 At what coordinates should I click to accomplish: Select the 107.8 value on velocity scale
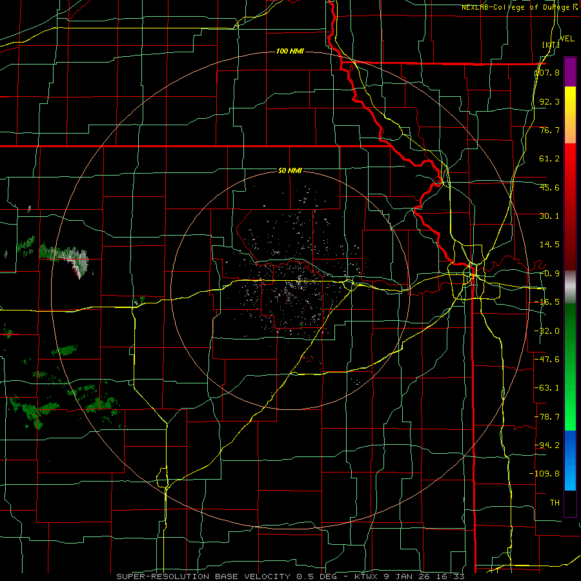[547, 72]
